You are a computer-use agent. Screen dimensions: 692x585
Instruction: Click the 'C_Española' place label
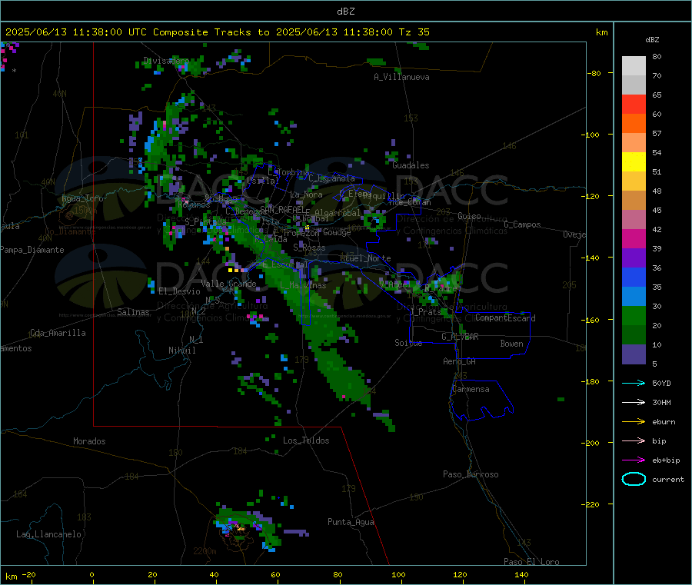tap(331, 178)
